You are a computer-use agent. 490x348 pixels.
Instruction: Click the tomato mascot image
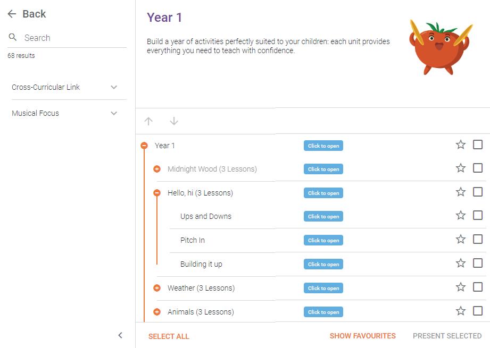tap(441, 47)
